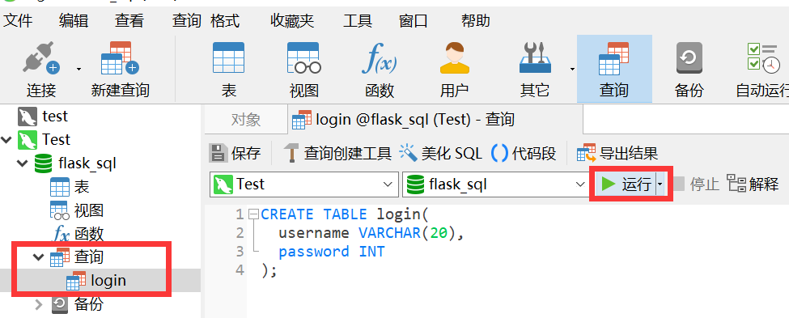Open the 工具 menu
The height and width of the screenshot is (318, 789).
(358, 20)
